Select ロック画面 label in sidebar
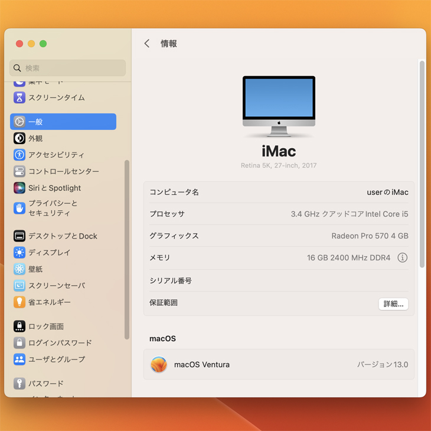Image resolution: width=431 pixels, height=431 pixels. point(46,326)
